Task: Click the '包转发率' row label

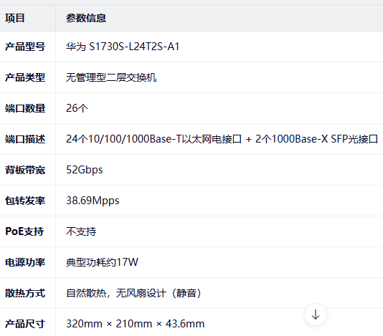Action: click(25, 201)
